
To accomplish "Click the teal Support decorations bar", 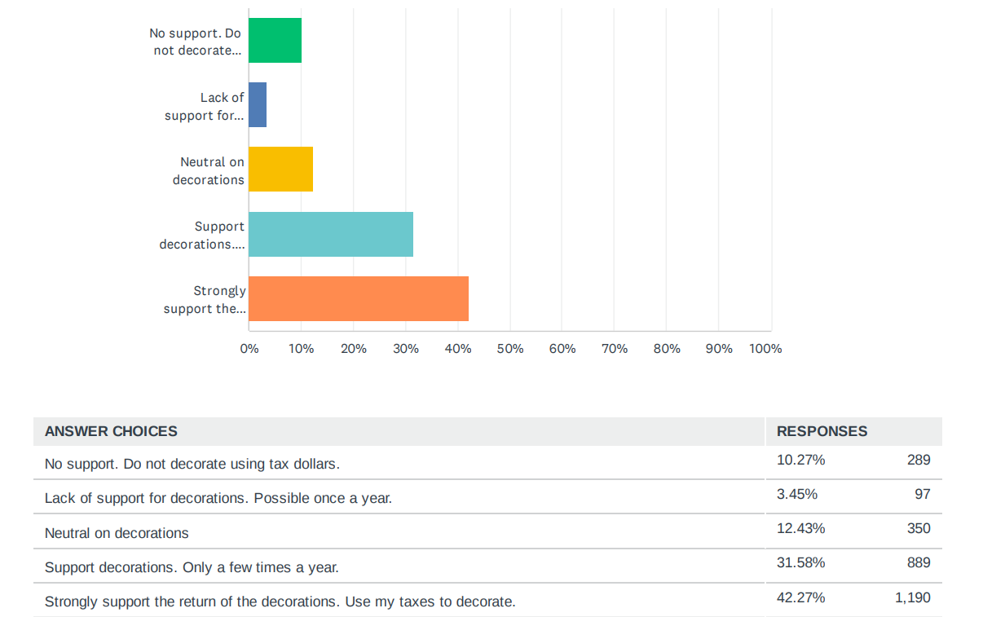I will point(331,234).
